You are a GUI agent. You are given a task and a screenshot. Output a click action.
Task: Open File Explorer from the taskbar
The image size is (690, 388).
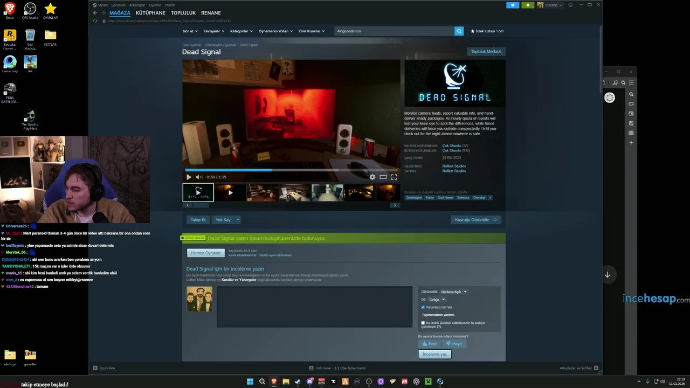tap(286, 382)
